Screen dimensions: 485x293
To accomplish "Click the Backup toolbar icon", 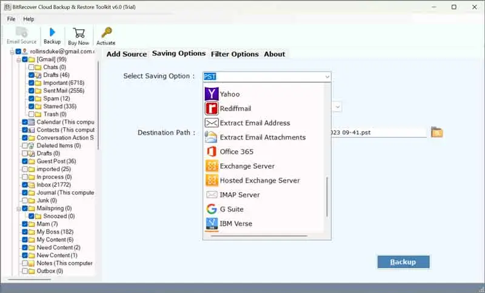I will click(52, 35).
